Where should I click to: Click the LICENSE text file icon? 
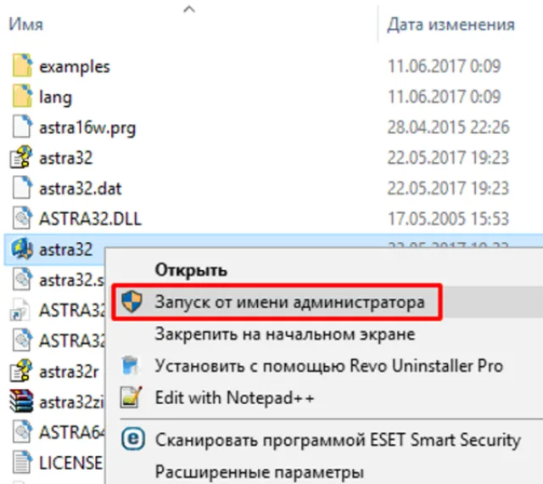point(22,462)
